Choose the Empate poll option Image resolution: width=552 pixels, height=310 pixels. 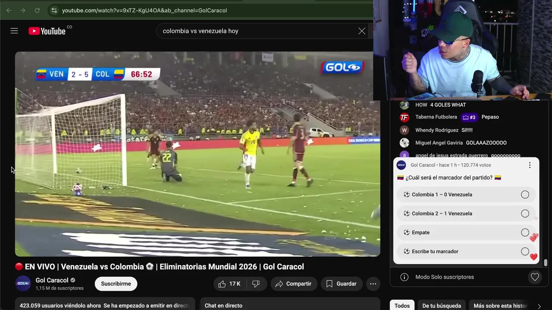[x=466, y=232]
